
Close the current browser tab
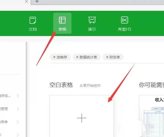pos(26,1)
